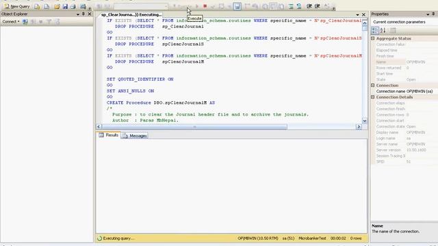Click the Comment Out Selected Lines icon
Screen dimensions: 438x246
click(291, 6)
